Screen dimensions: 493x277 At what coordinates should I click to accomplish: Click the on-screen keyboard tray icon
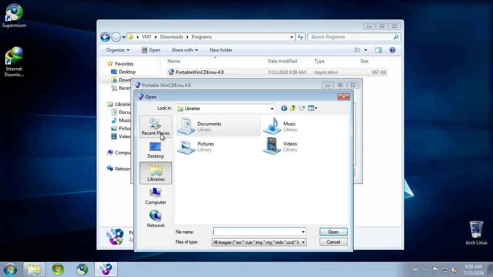(416, 270)
